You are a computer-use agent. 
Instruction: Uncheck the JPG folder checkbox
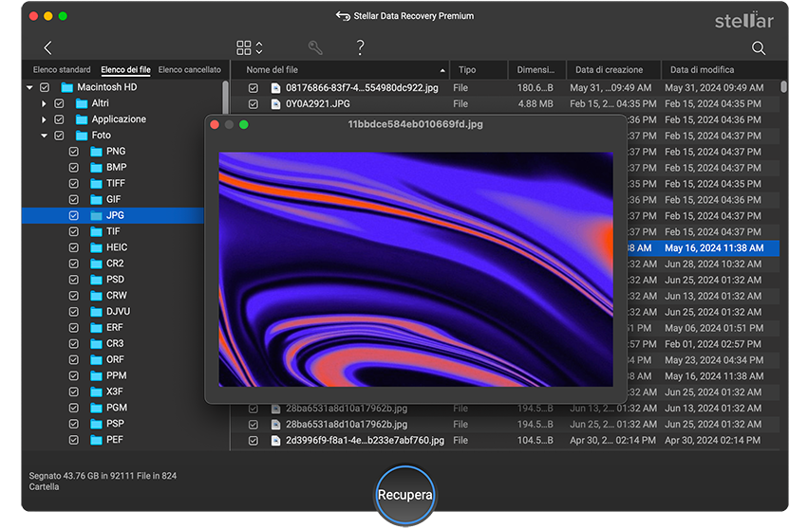(74, 215)
